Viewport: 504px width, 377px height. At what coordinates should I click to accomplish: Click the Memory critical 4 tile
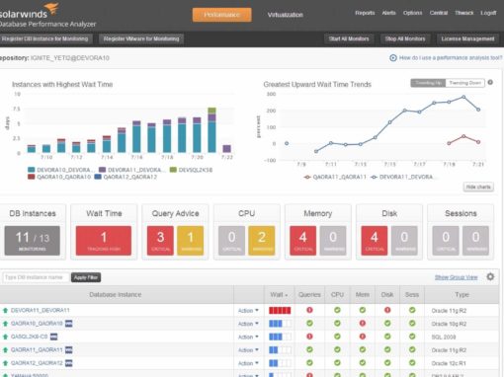[x=303, y=241]
